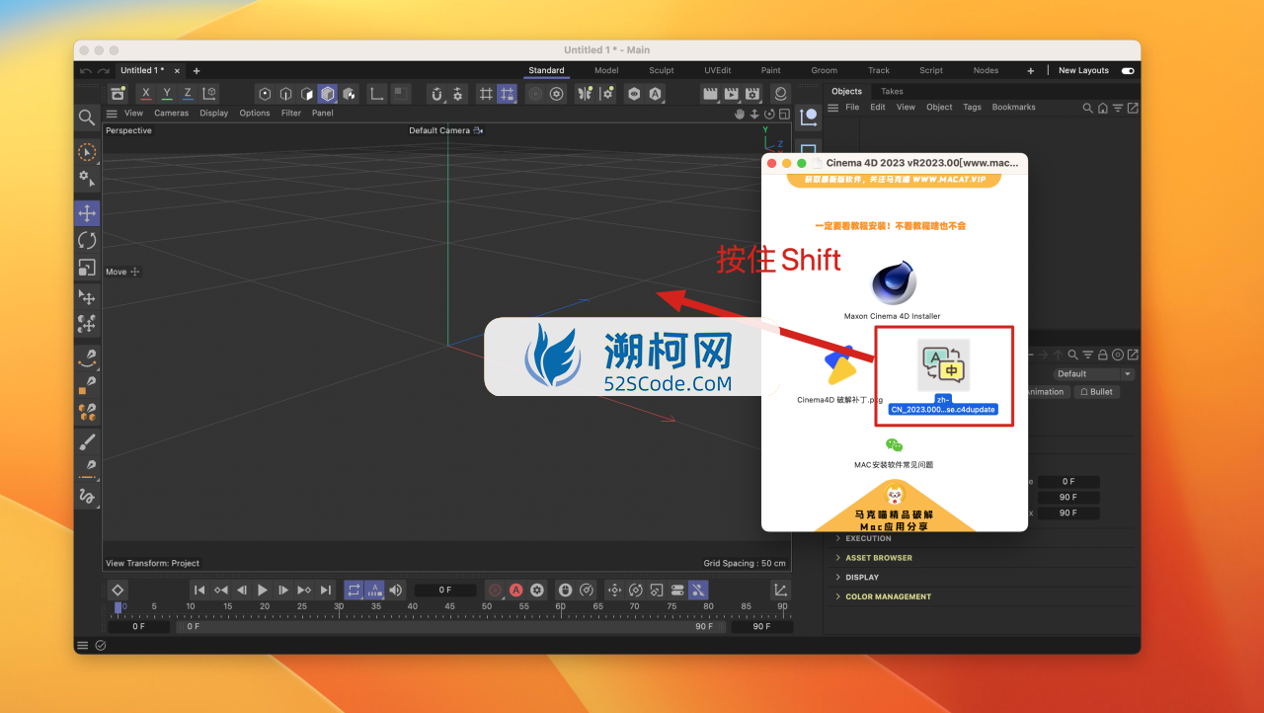Open the Default dropdown in Attributes

pyautogui.click(x=1095, y=373)
